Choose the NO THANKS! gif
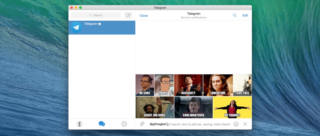The image size is (320, 136). pos(232,107)
